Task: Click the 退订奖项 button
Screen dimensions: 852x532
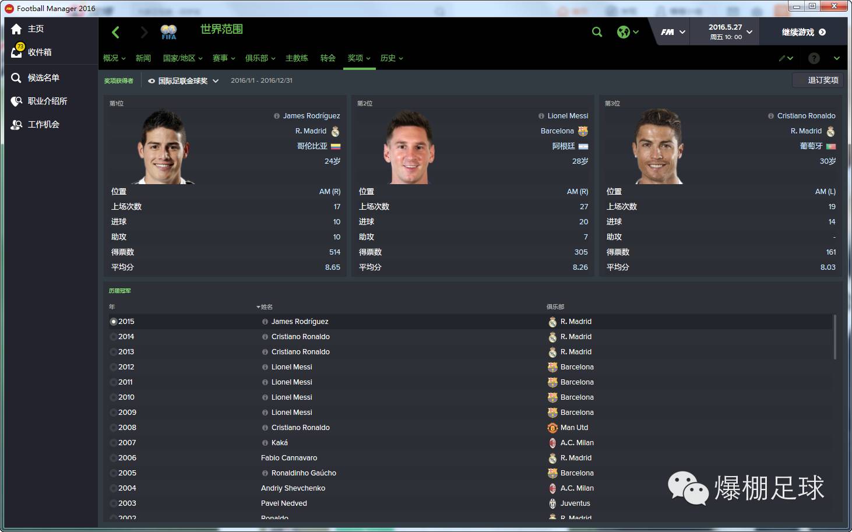Action: tap(818, 80)
